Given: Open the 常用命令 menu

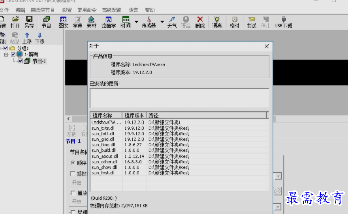Looking at the screenshot, I should pyautogui.click(x=87, y=10).
